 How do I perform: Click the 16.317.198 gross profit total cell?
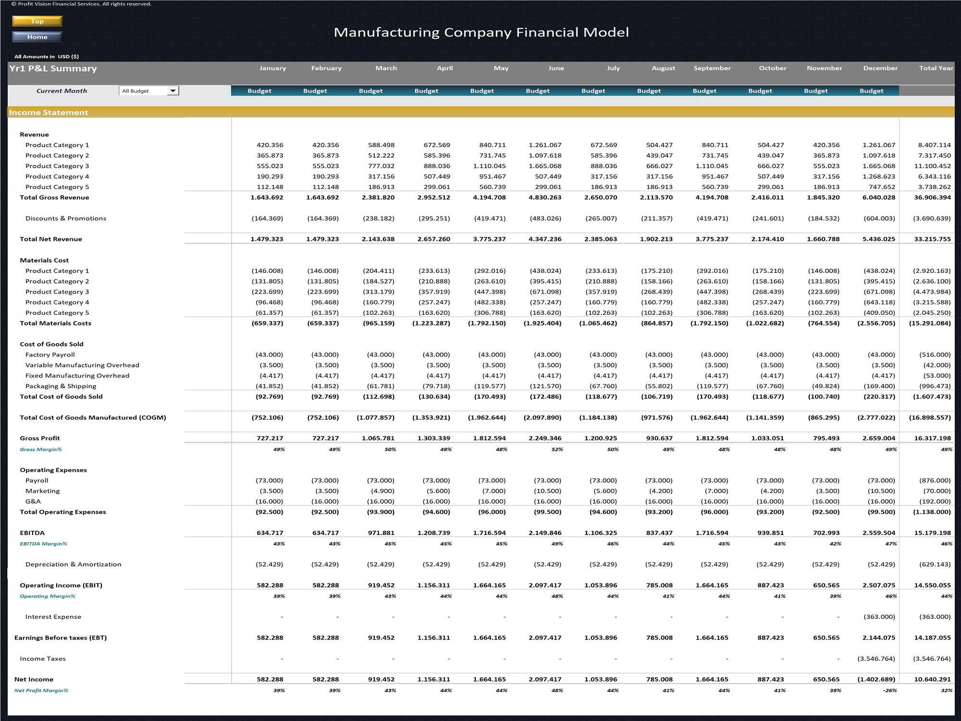[x=932, y=438]
